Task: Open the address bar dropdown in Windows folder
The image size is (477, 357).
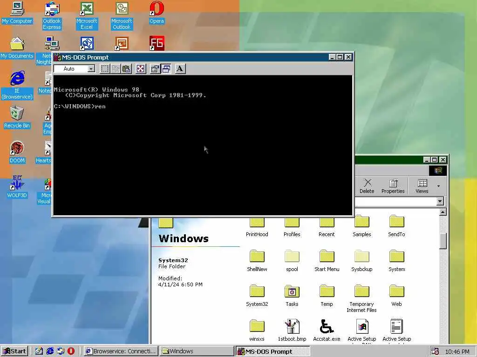Action: 440,201
